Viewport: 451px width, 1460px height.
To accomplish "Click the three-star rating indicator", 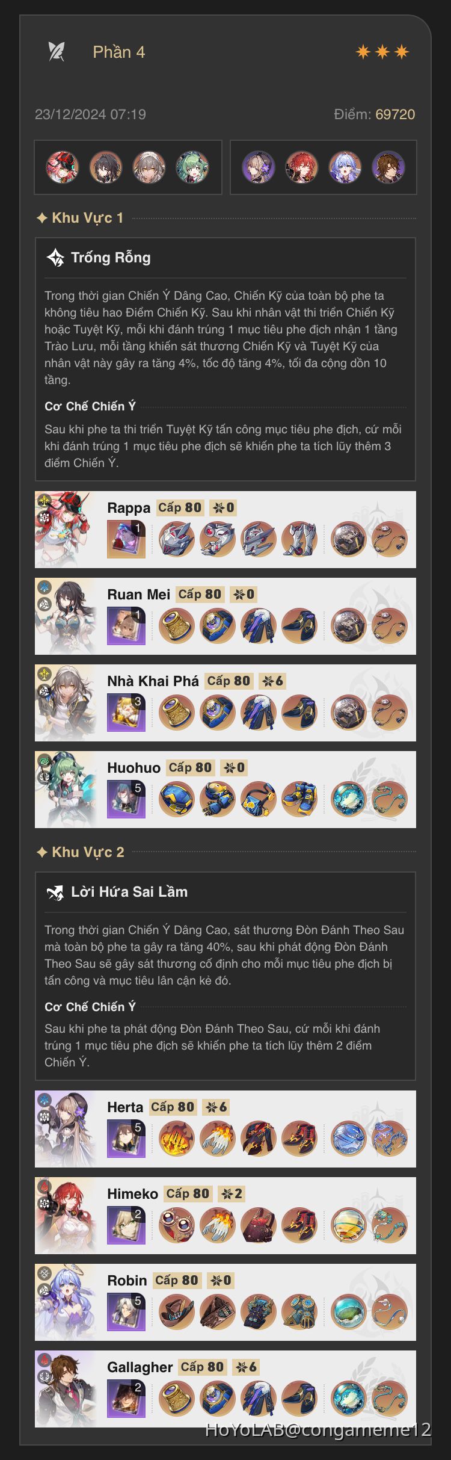I will [382, 52].
